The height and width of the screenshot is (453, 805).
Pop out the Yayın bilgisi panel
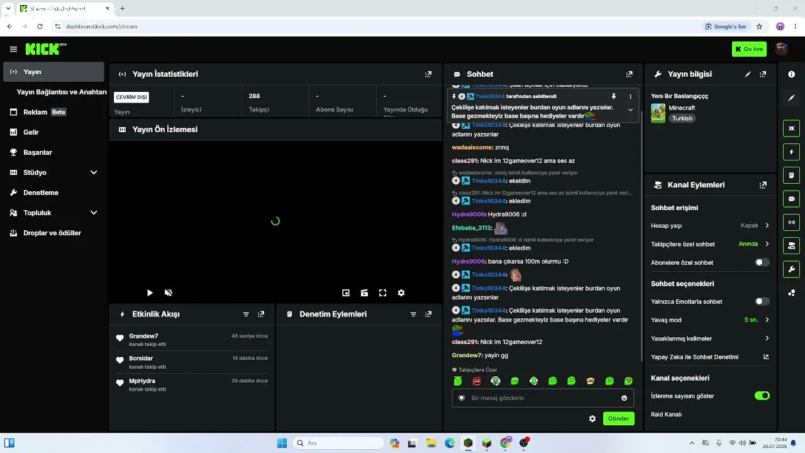[x=763, y=74]
